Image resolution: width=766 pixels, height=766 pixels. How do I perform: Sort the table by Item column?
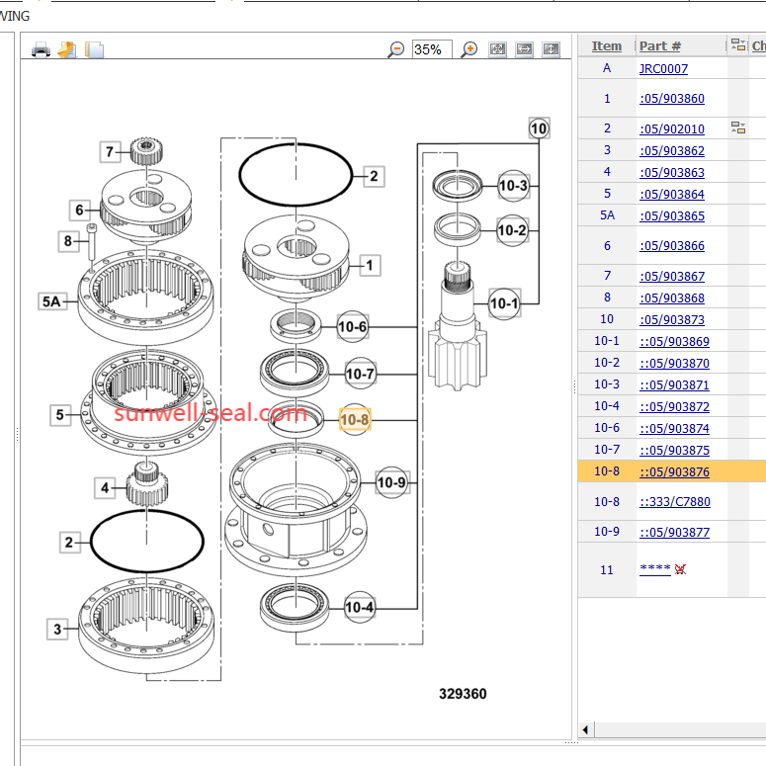[606, 45]
